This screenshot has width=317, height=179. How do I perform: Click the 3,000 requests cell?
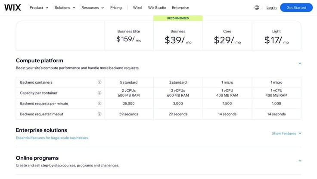[178, 103]
